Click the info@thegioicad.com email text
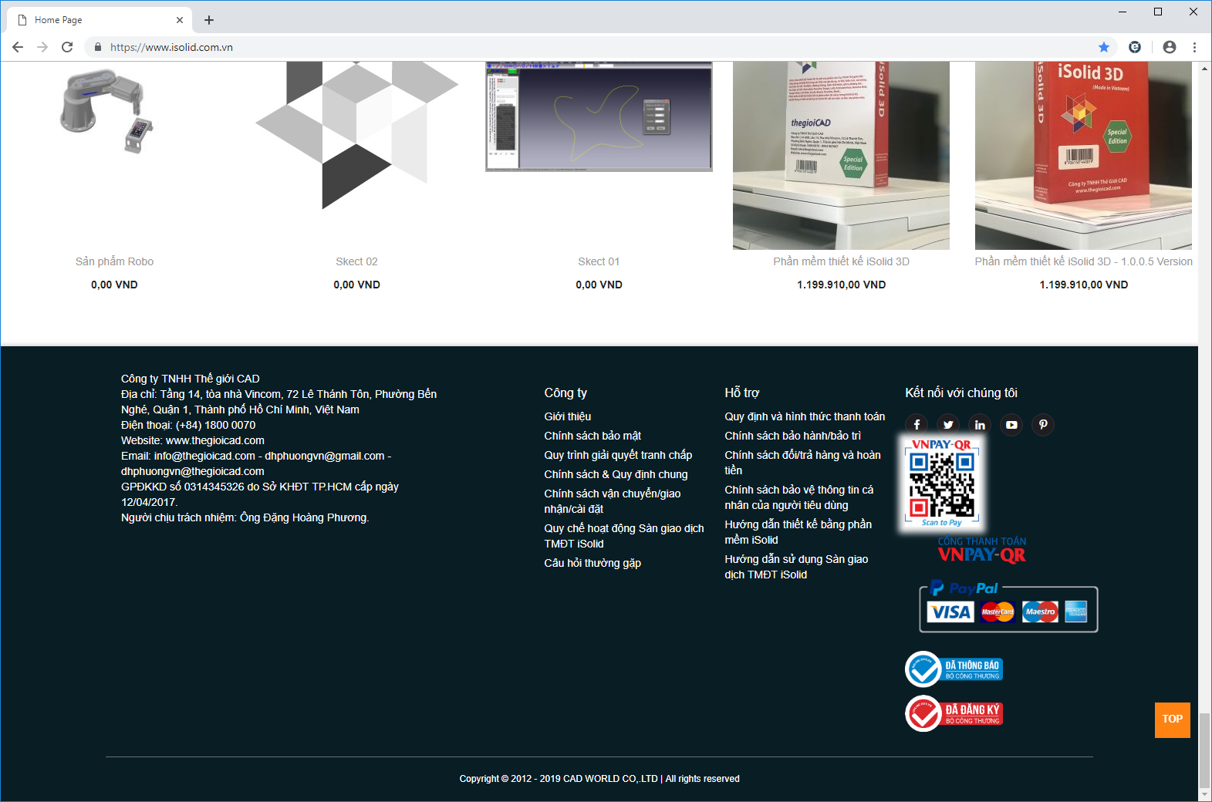The width and height of the screenshot is (1212, 802). pos(204,456)
